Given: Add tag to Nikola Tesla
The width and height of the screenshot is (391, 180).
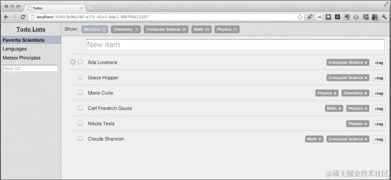Looking at the screenshot, I should click(x=379, y=124).
